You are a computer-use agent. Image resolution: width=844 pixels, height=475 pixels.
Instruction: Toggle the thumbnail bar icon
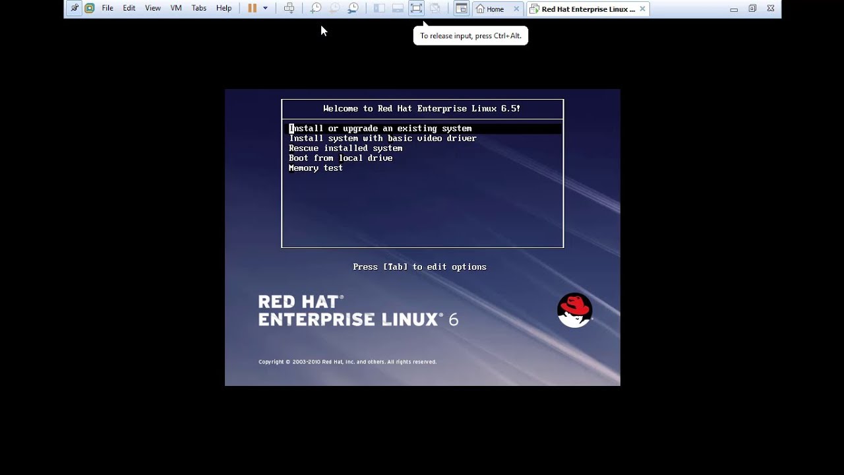pyautogui.click(x=398, y=9)
